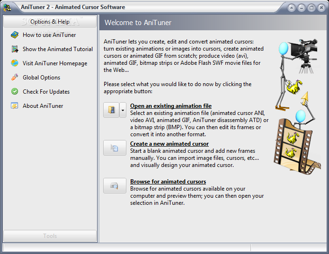Open About AniTuner

(43, 106)
